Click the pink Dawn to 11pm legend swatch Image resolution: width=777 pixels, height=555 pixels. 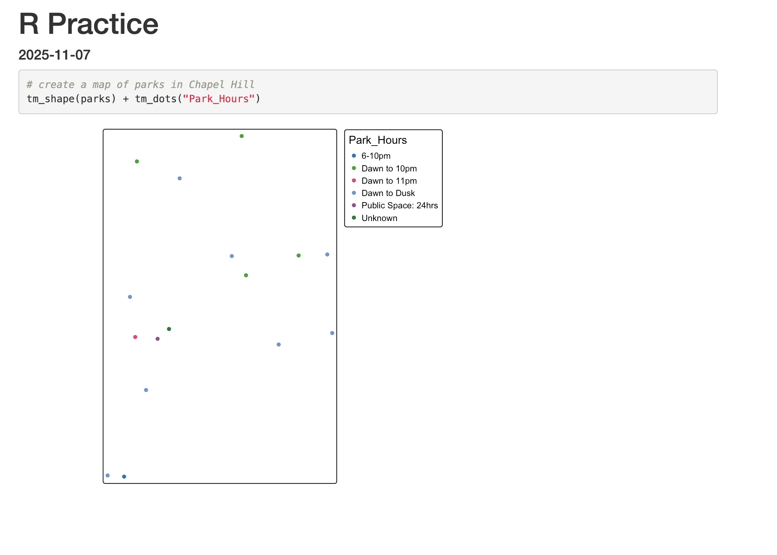[x=354, y=181]
